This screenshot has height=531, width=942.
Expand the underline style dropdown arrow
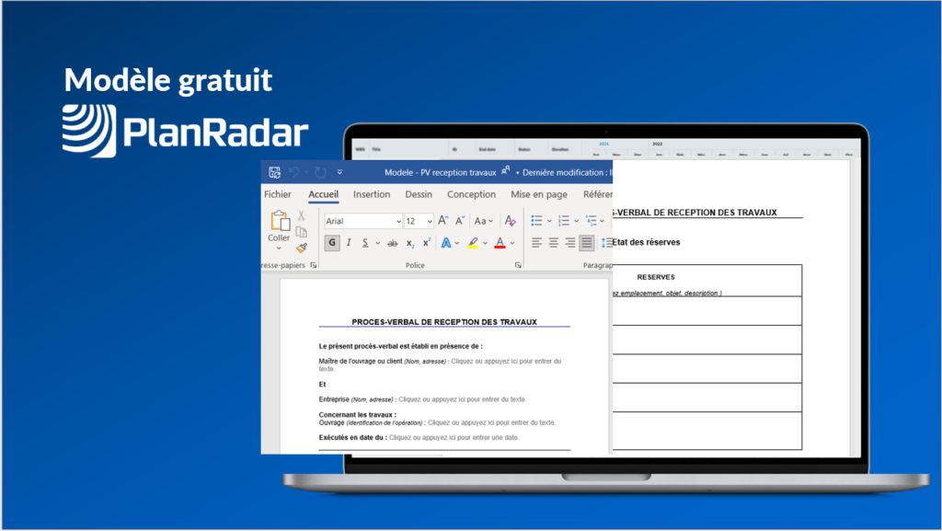[x=376, y=243]
